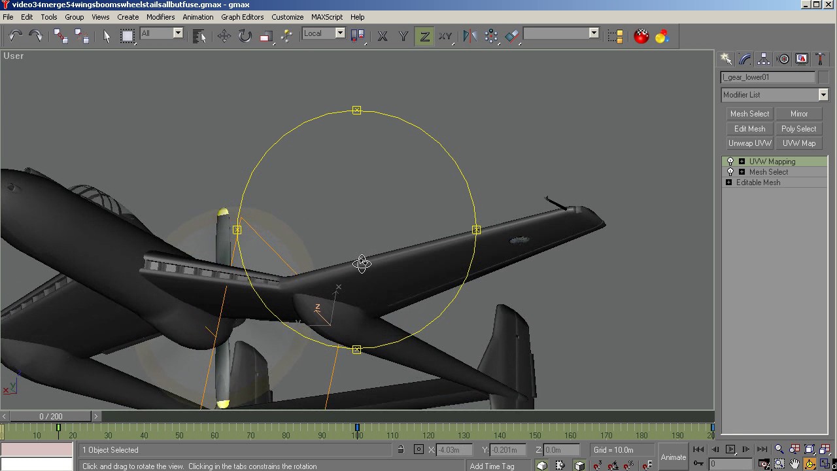Click the Select and Manipulate icon
837x471 pixels.
[286, 36]
